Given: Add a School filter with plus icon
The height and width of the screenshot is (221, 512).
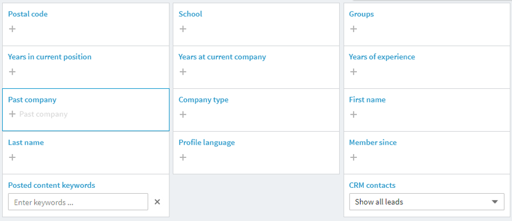Looking at the screenshot, I should point(183,29).
